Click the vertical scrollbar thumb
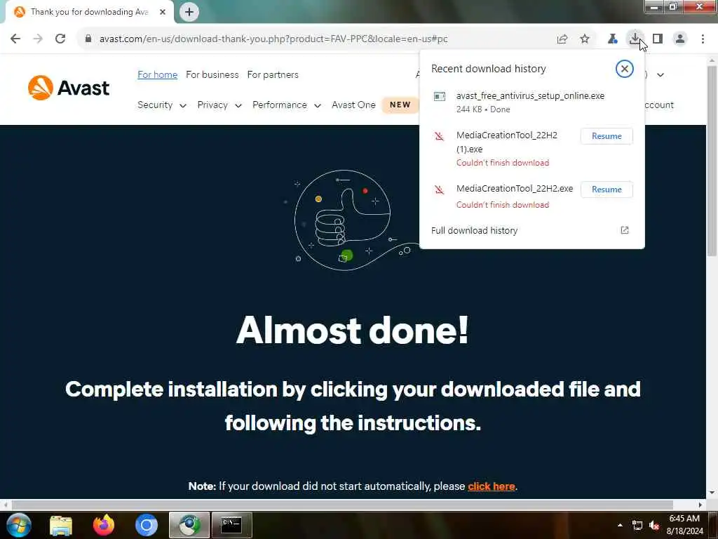The width and height of the screenshot is (718, 539). tap(712, 161)
